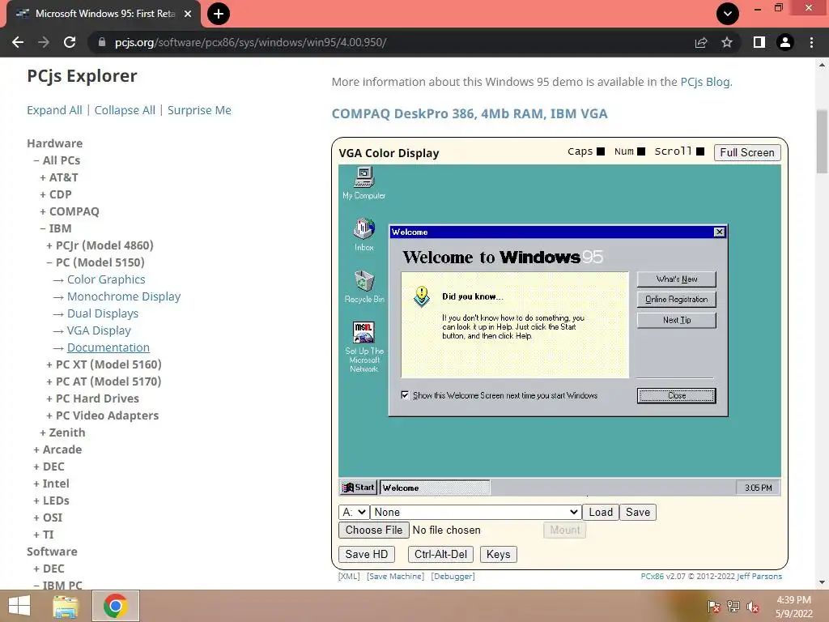Image resolution: width=829 pixels, height=622 pixels.
Task: Bookmark this page with the star
Action: click(x=727, y=42)
